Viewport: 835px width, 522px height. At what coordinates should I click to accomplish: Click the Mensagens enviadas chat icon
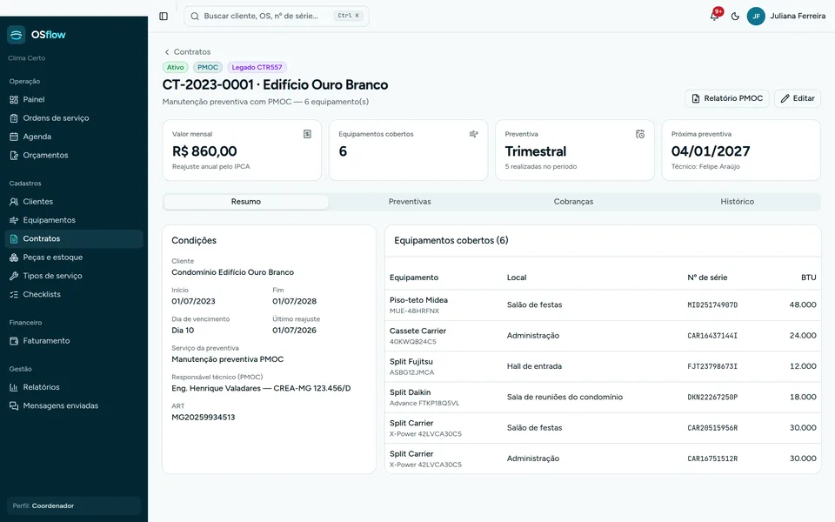(x=14, y=406)
